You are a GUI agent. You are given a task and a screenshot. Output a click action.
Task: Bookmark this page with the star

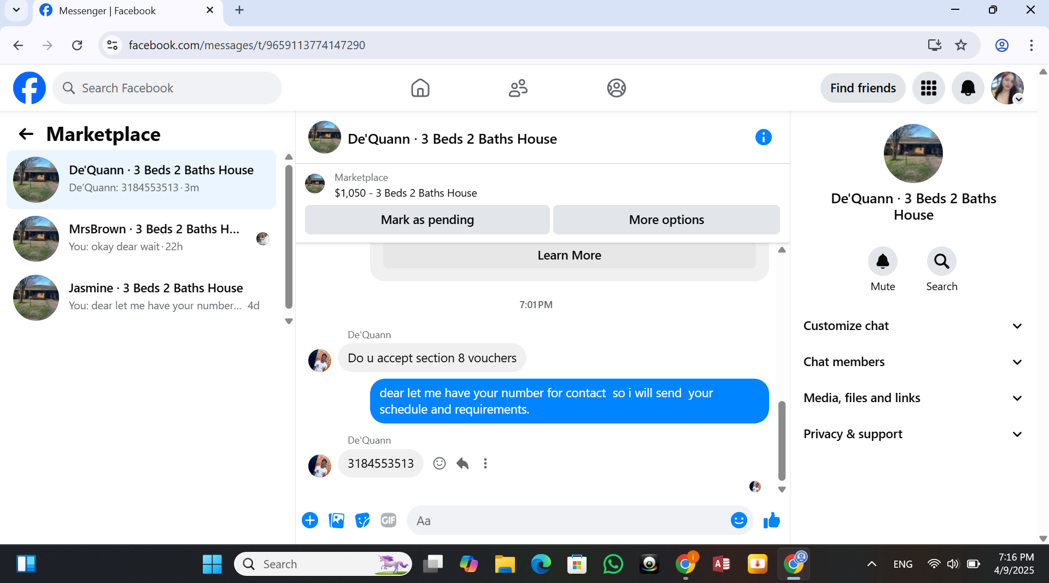pos(961,45)
